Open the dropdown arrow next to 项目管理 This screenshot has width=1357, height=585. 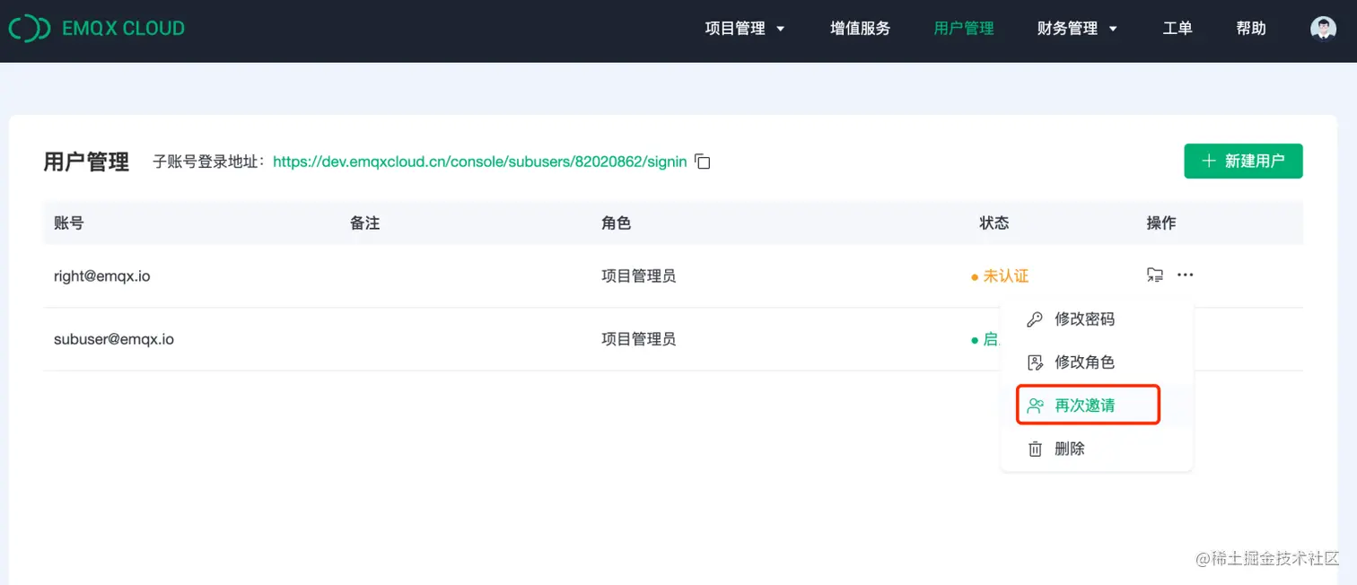point(780,29)
